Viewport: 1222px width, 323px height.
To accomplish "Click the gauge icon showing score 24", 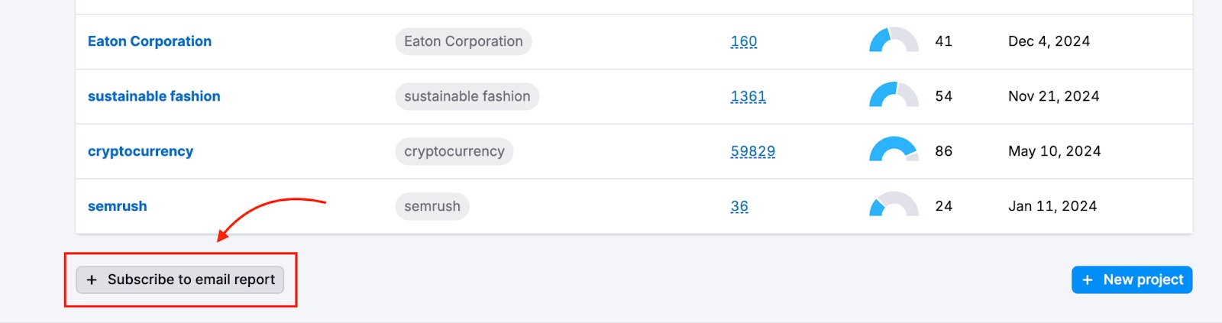I will (x=894, y=205).
